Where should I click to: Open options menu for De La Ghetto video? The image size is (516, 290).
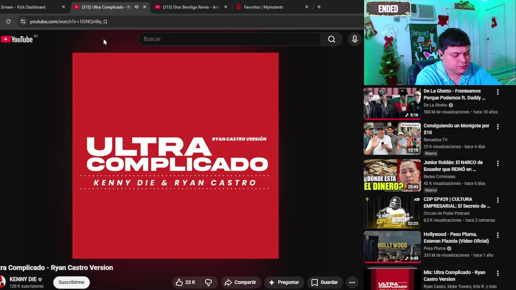[498, 92]
